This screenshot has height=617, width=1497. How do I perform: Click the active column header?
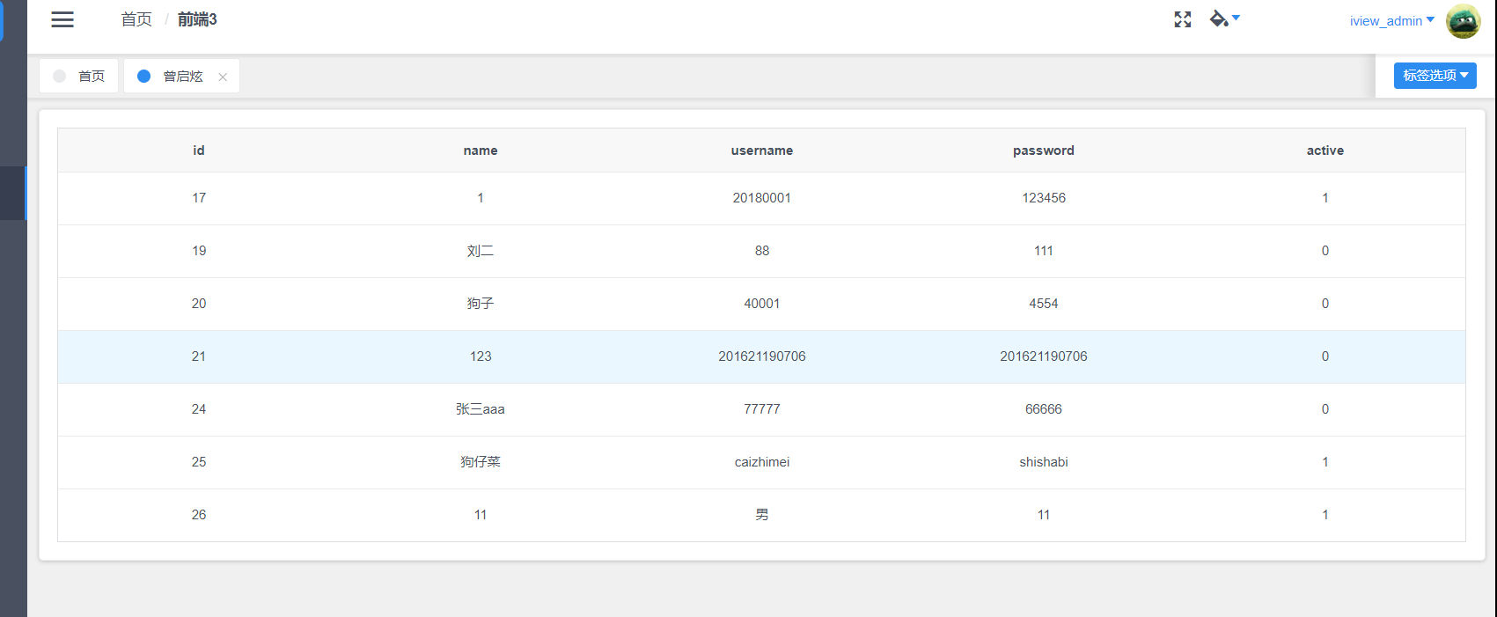(x=1325, y=151)
